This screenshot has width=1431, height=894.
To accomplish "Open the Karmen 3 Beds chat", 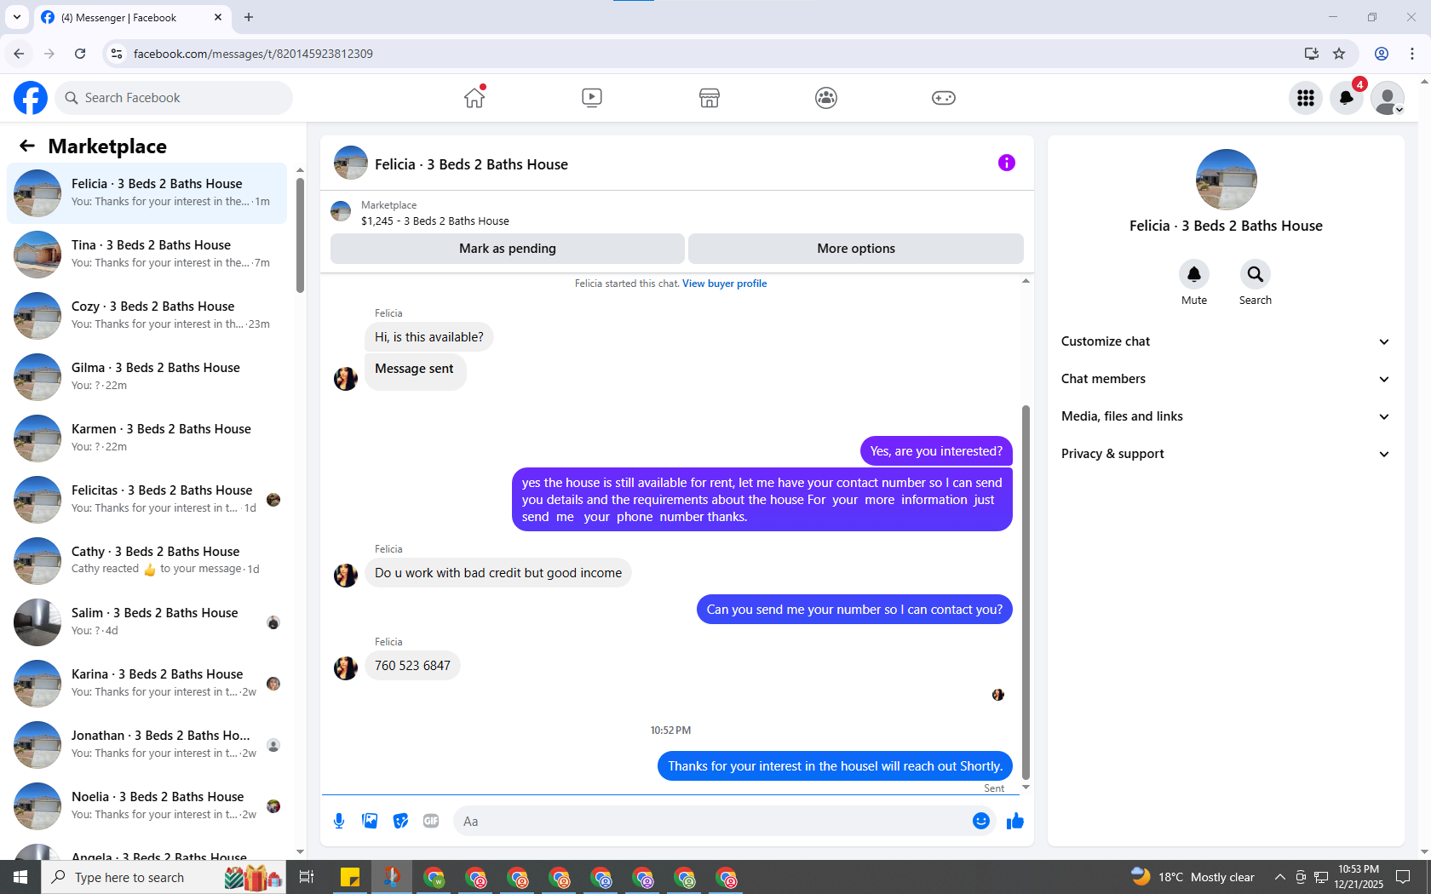I will [147, 438].
